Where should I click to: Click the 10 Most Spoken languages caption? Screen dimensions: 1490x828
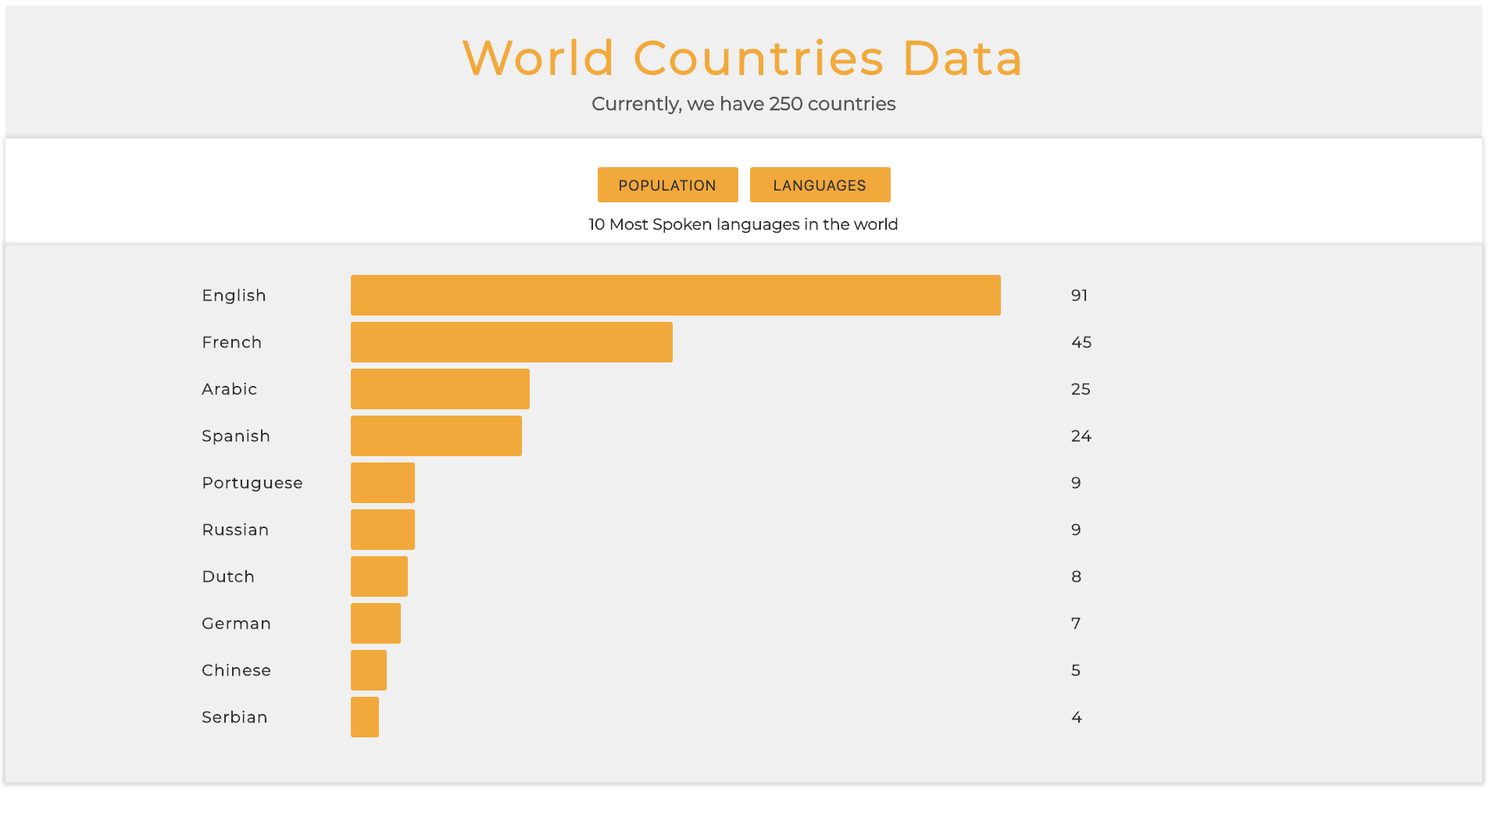tap(743, 224)
